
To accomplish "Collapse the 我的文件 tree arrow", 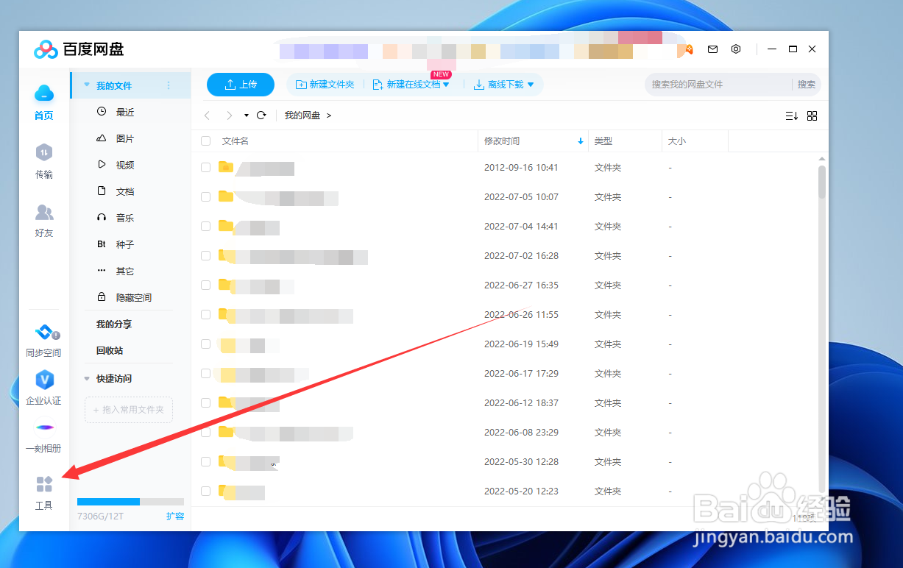I will pos(87,85).
